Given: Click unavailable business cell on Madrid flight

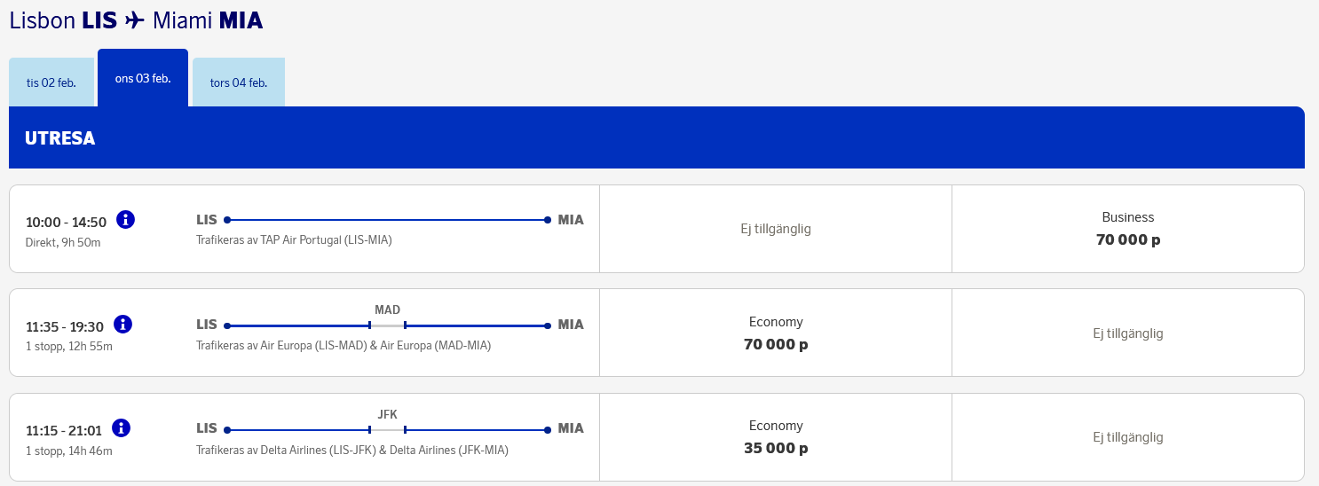Looking at the screenshot, I should pyautogui.click(x=1127, y=333).
